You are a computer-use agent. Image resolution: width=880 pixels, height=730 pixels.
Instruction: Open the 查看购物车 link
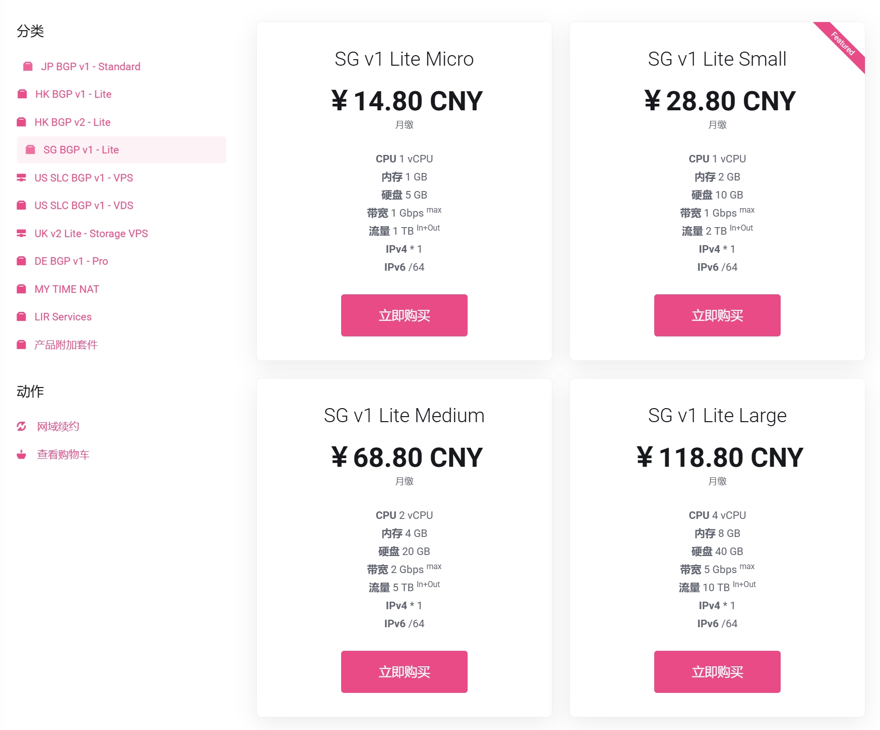[63, 455]
